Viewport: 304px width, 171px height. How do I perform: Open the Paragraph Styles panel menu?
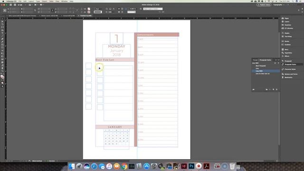point(279,60)
